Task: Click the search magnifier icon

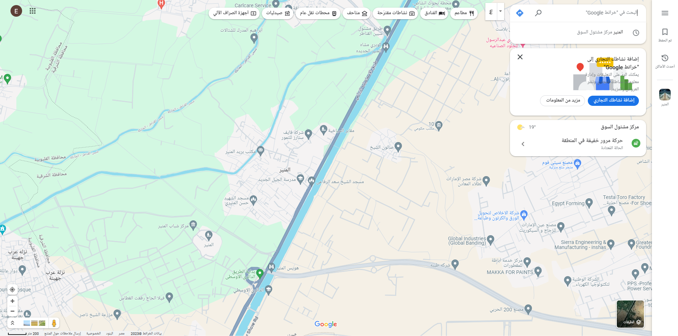Action: 538,13
